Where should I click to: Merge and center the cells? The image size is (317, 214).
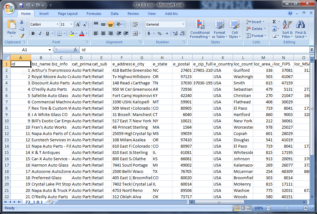click(135, 34)
